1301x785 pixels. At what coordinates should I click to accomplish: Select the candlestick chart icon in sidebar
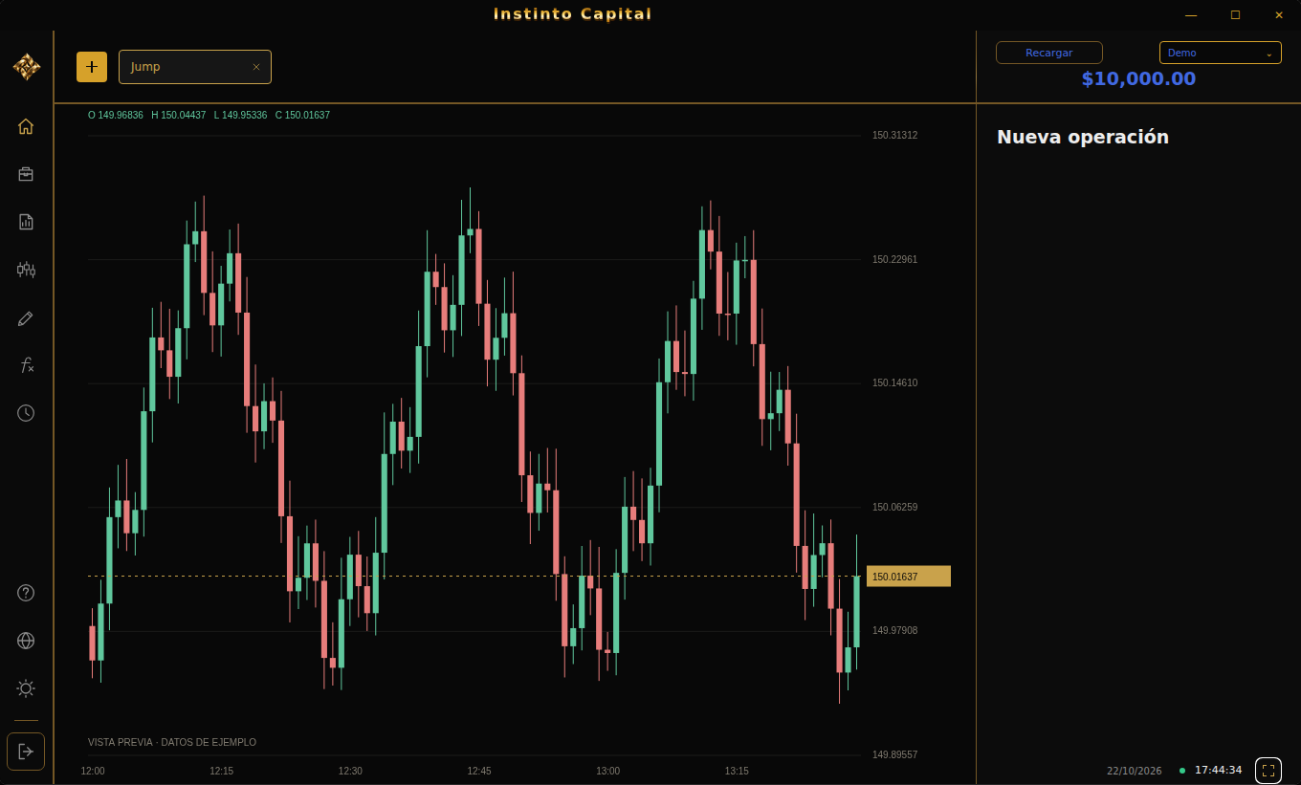tap(26, 270)
